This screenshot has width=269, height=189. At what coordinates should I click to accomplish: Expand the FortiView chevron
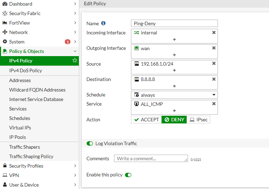[x=75, y=22]
